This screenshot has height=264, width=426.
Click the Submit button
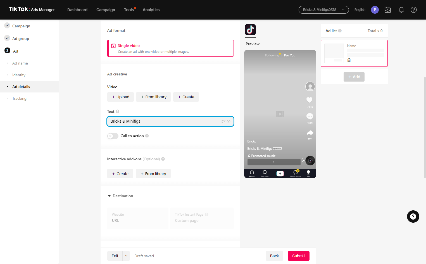(299, 256)
